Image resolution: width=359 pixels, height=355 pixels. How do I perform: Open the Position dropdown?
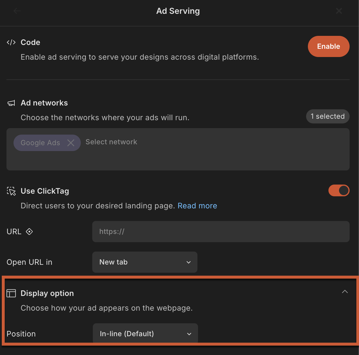click(x=145, y=334)
